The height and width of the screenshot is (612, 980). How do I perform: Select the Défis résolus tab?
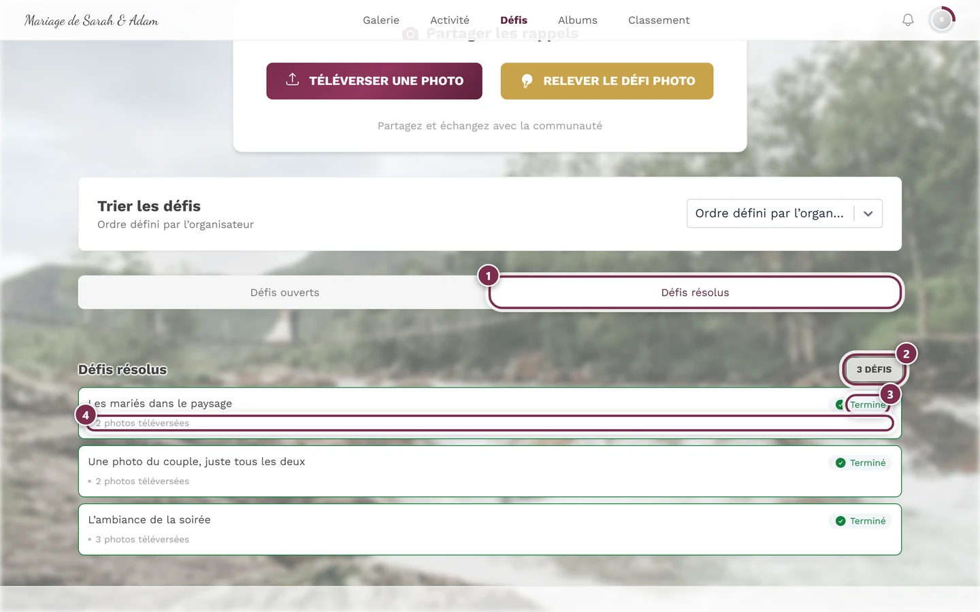point(695,292)
